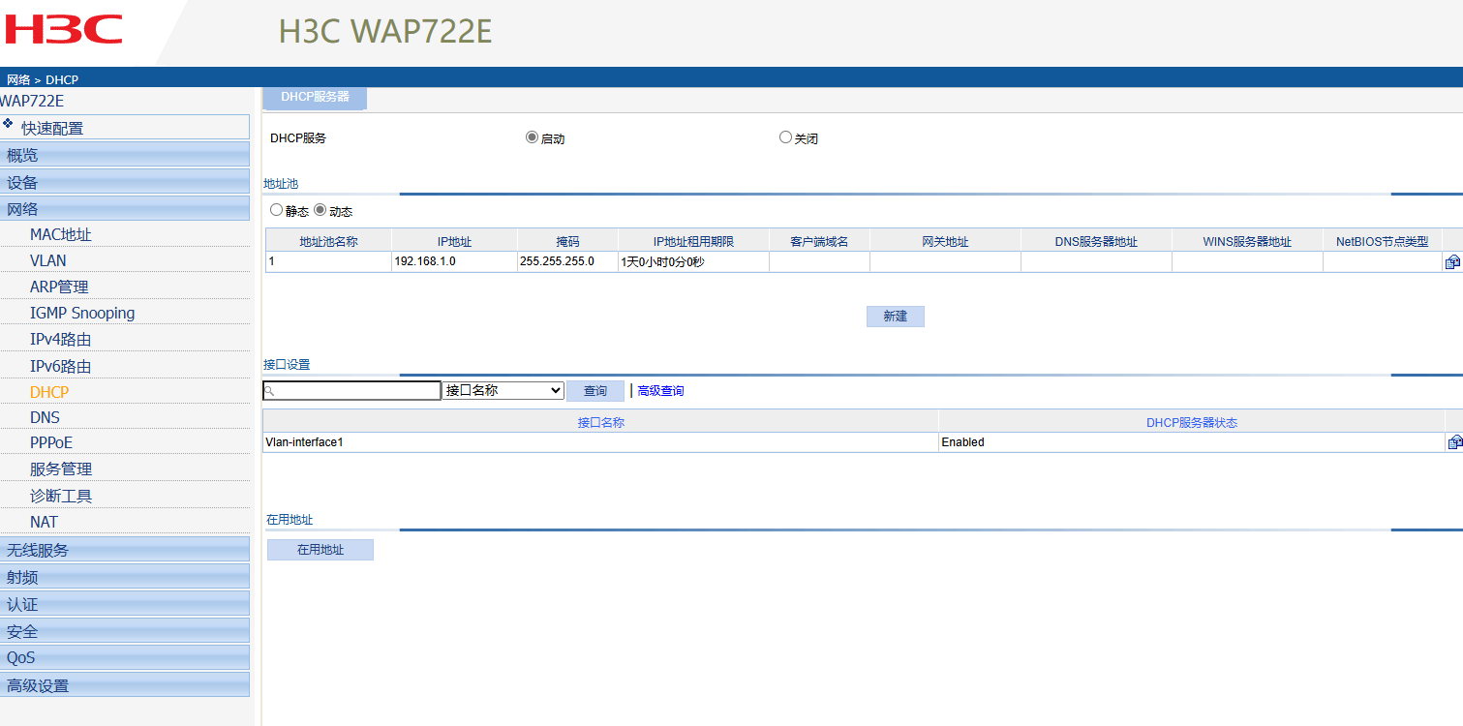The height and width of the screenshot is (726, 1463).
Task: Expand the QoS menu section
Action: click(x=125, y=657)
